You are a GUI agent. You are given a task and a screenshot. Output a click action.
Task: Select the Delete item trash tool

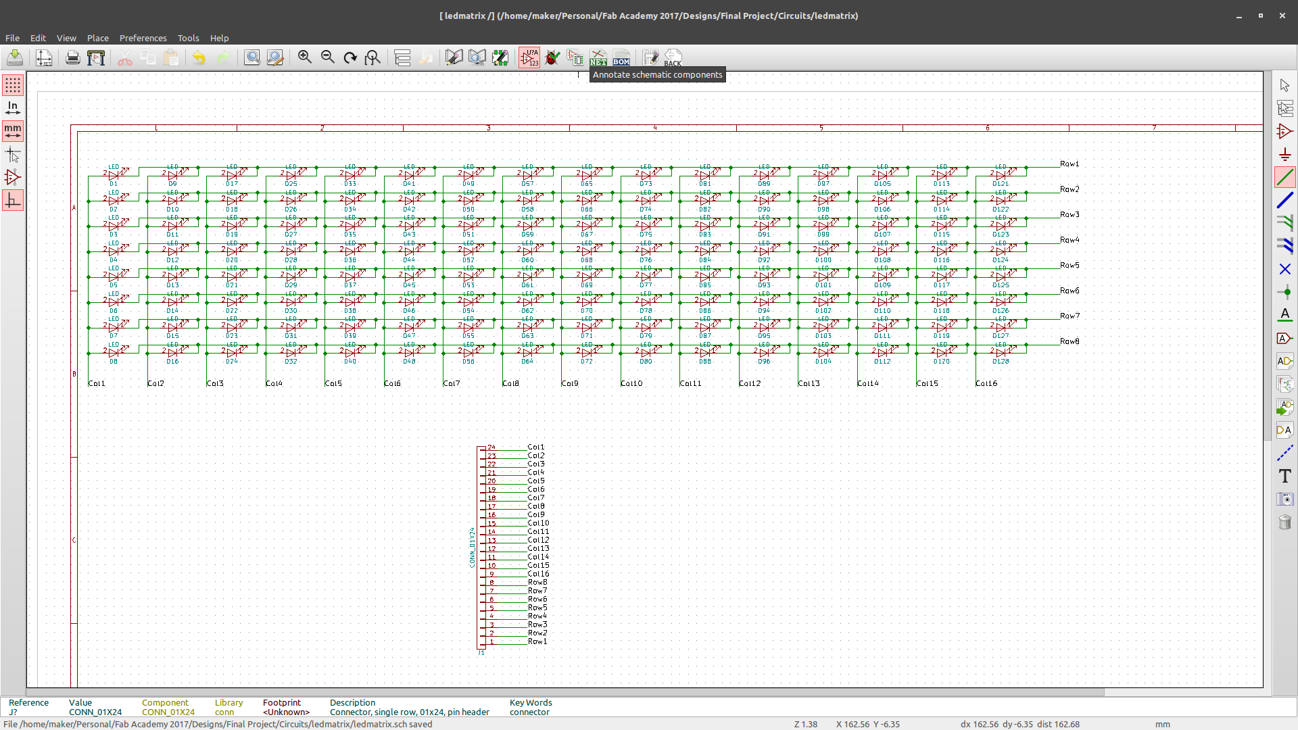click(x=1285, y=522)
